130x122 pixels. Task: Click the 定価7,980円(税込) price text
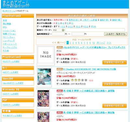tap(66, 76)
